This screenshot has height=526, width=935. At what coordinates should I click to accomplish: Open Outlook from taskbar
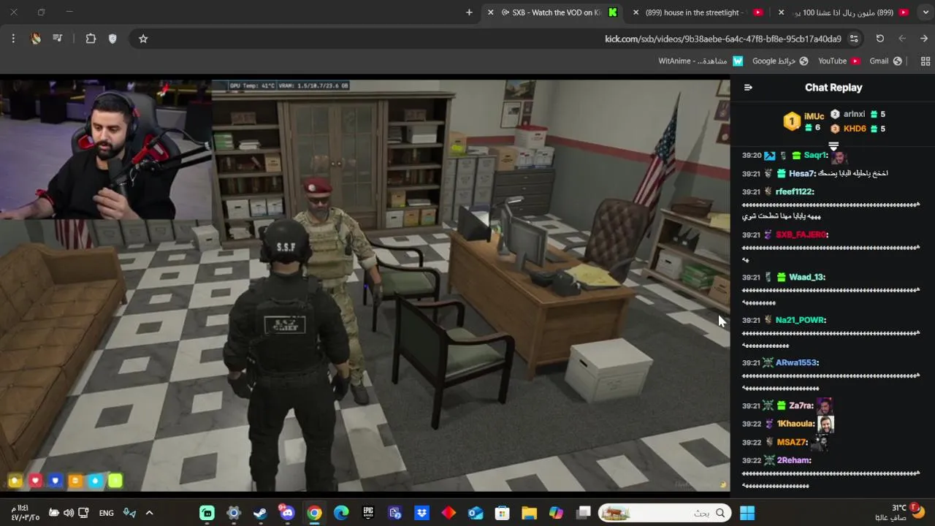coord(476,513)
